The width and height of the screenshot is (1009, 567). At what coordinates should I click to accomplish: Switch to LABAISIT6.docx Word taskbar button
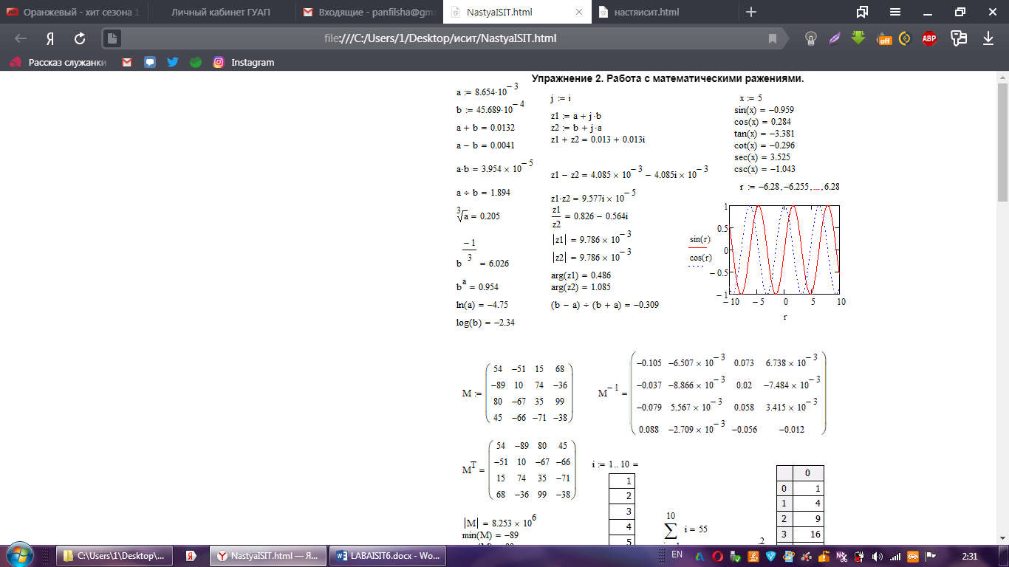coord(388,555)
